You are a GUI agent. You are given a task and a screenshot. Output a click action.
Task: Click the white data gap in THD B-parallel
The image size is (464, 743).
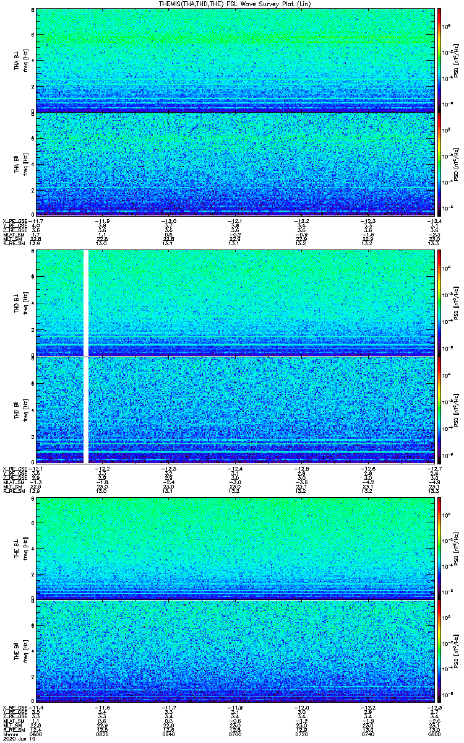tap(86, 410)
